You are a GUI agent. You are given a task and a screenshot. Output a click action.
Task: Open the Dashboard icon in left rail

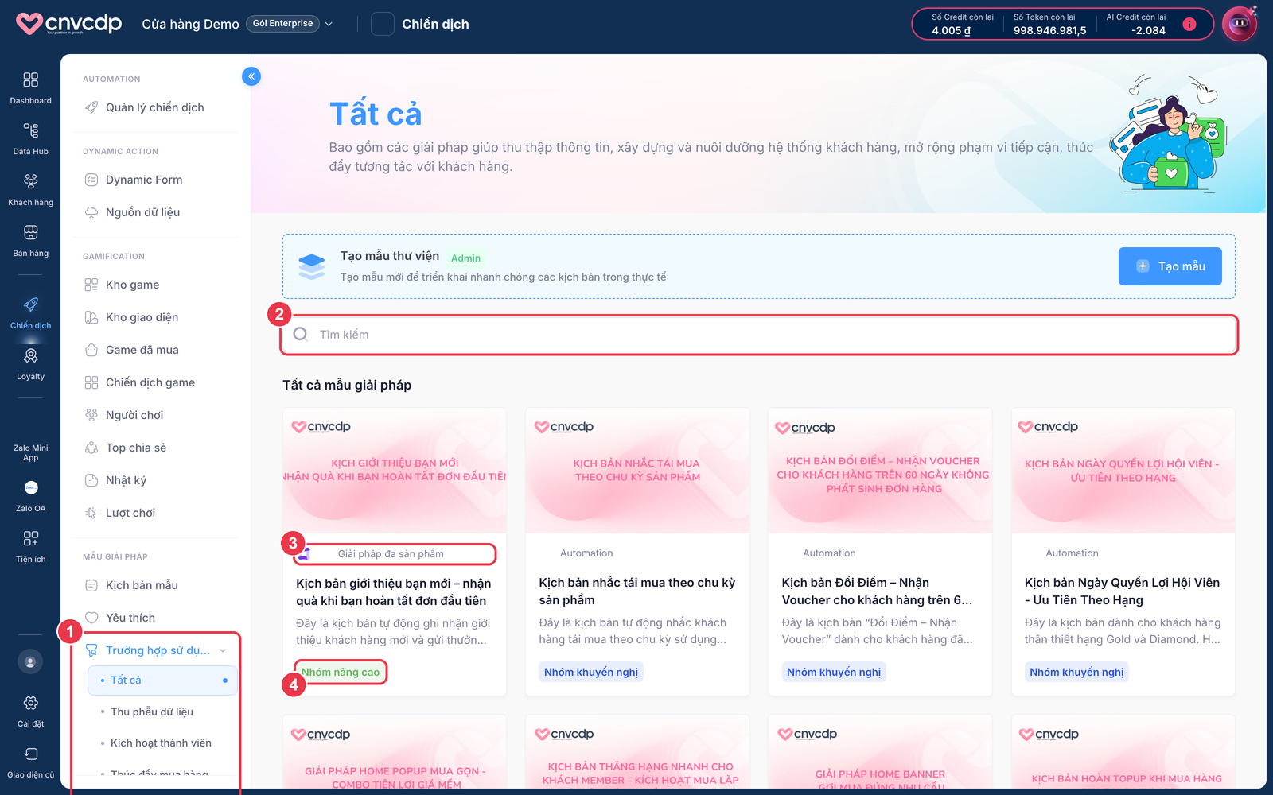point(30,80)
